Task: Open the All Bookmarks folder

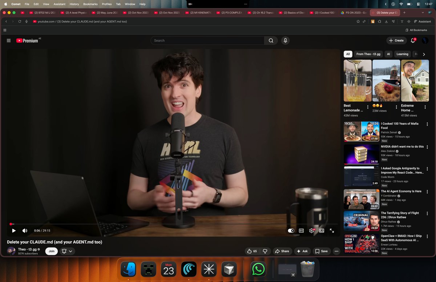Action: pyautogui.click(x=416, y=30)
